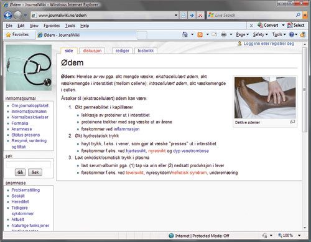Click the Select toolbar button
311x242 pixels.
click(296, 25)
